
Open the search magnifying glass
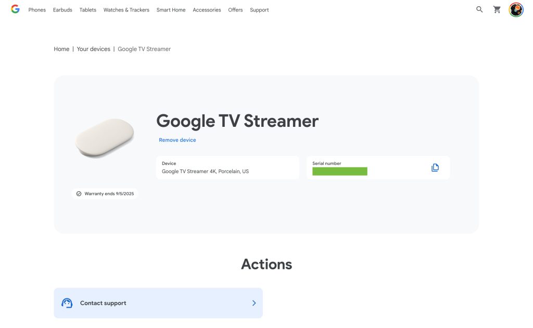click(x=479, y=9)
